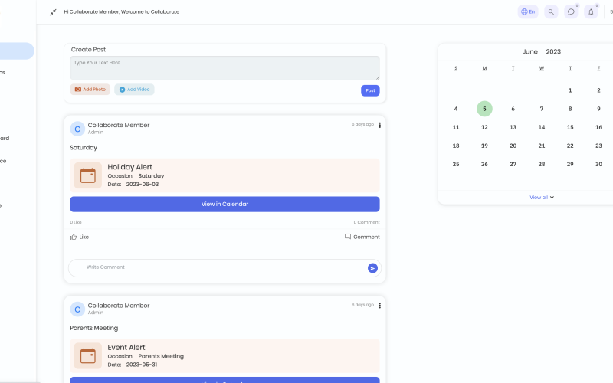Click the June month selector
613x383 pixels.
pyautogui.click(x=530, y=52)
